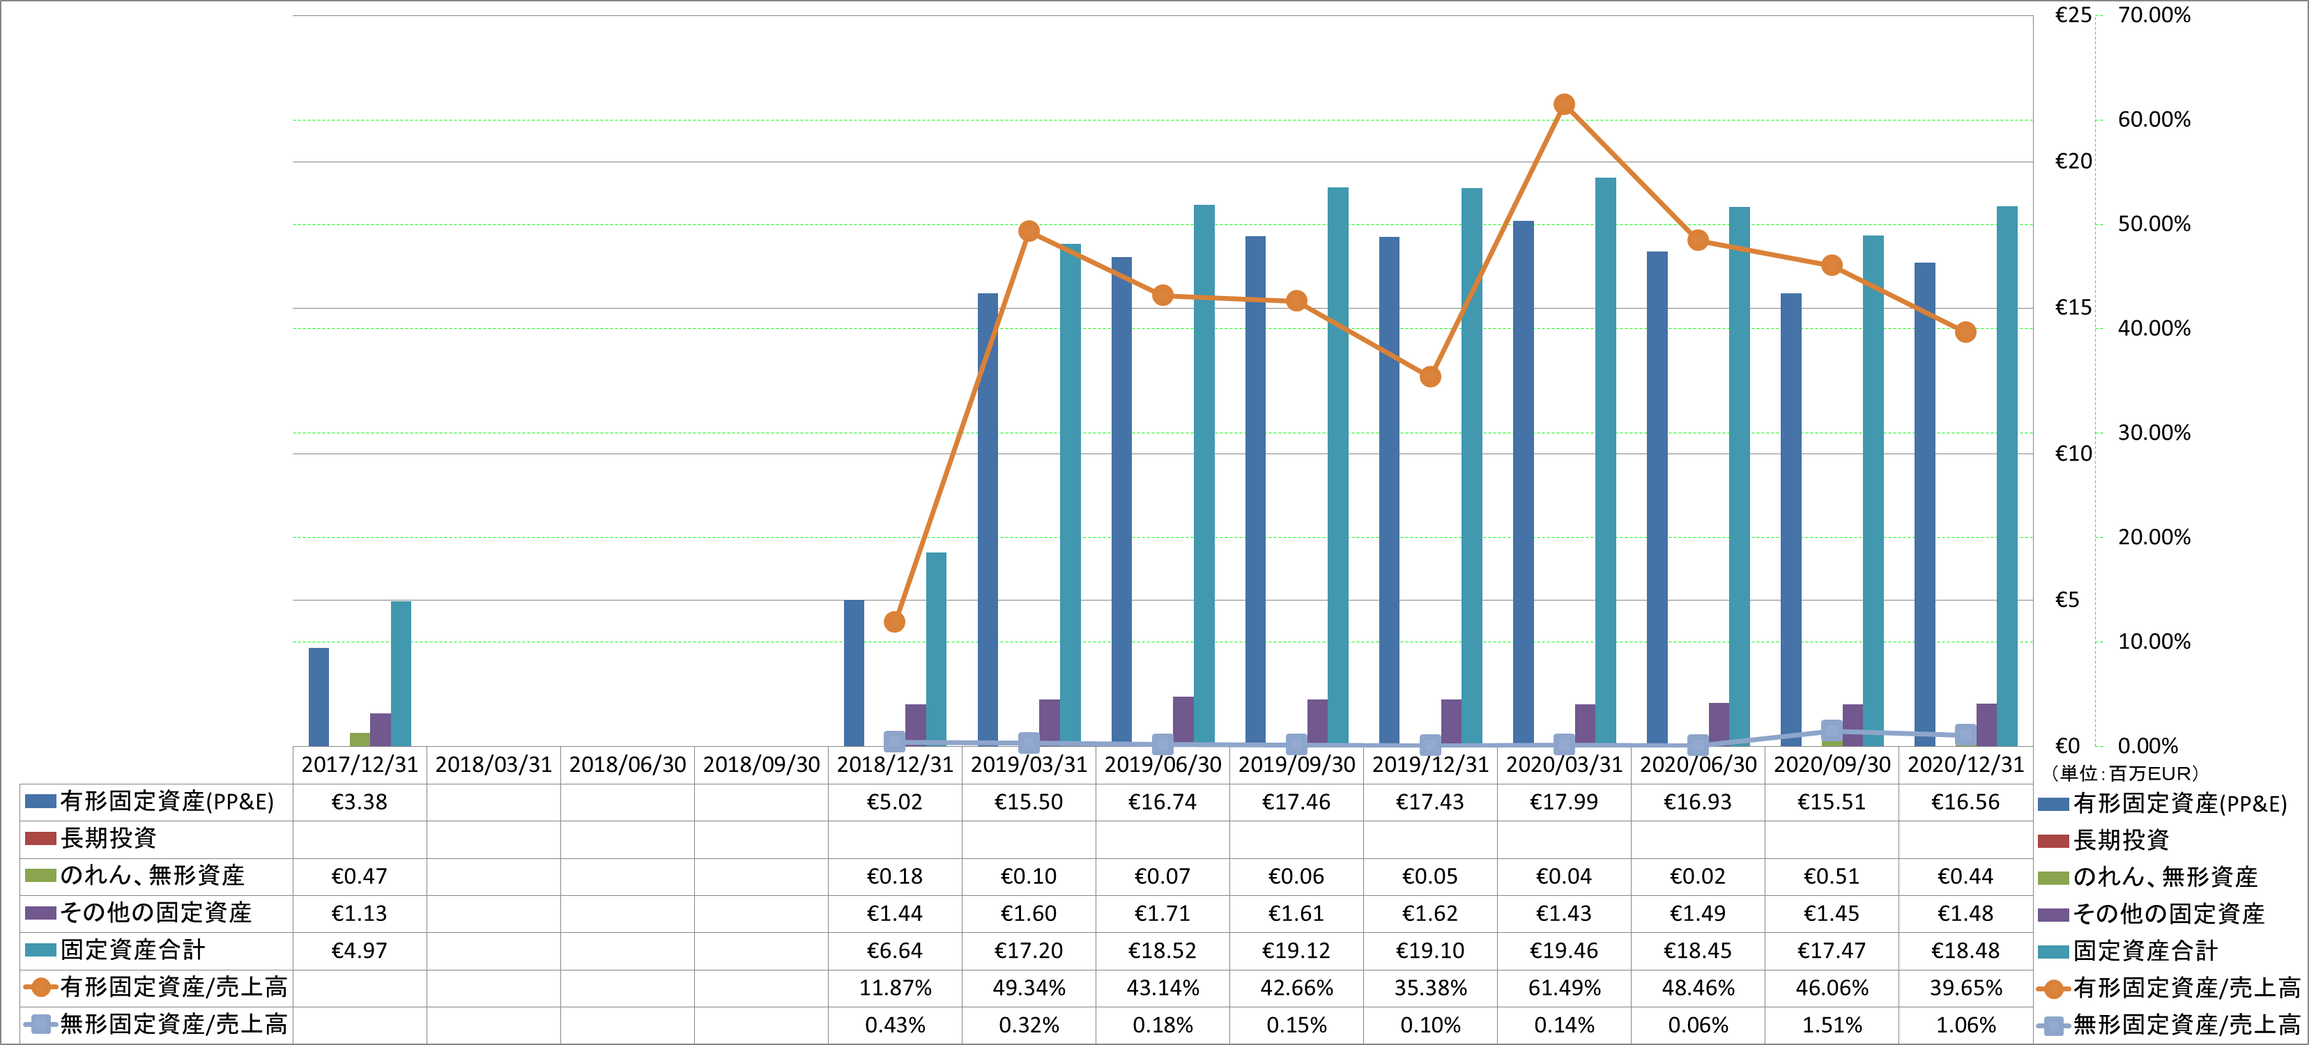Click the €0.51 goodwill cell
Image resolution: width=2309 pixels, height=1045 pixels.
[x=1832, y=876]
